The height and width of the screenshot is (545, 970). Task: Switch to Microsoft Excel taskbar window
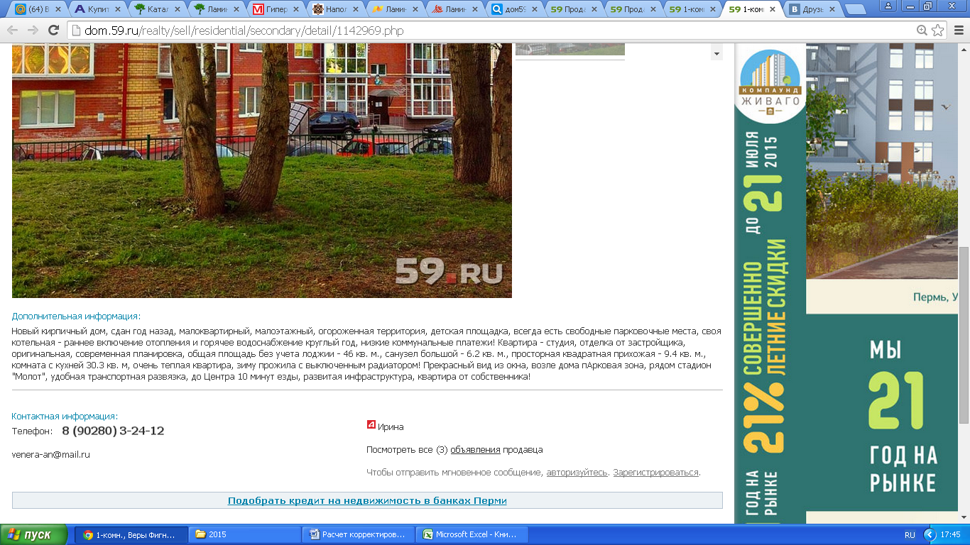pyautogui.click(x=472, y=534)
